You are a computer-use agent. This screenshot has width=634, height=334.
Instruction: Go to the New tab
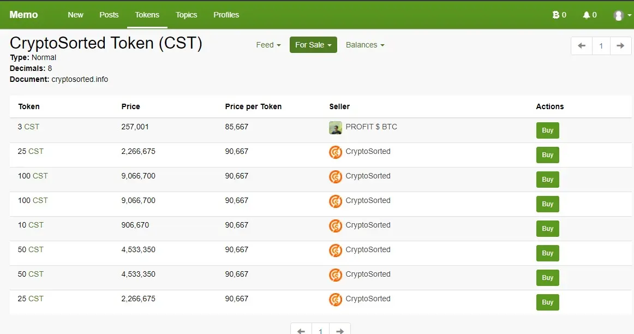coord(75,15)
